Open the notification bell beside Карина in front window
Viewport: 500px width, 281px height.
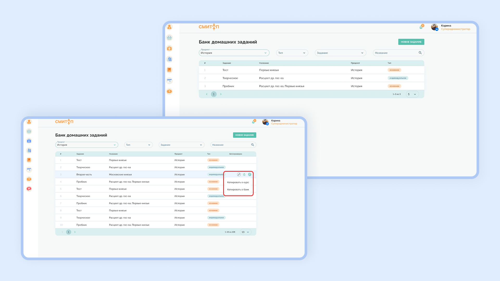point(253,122)
